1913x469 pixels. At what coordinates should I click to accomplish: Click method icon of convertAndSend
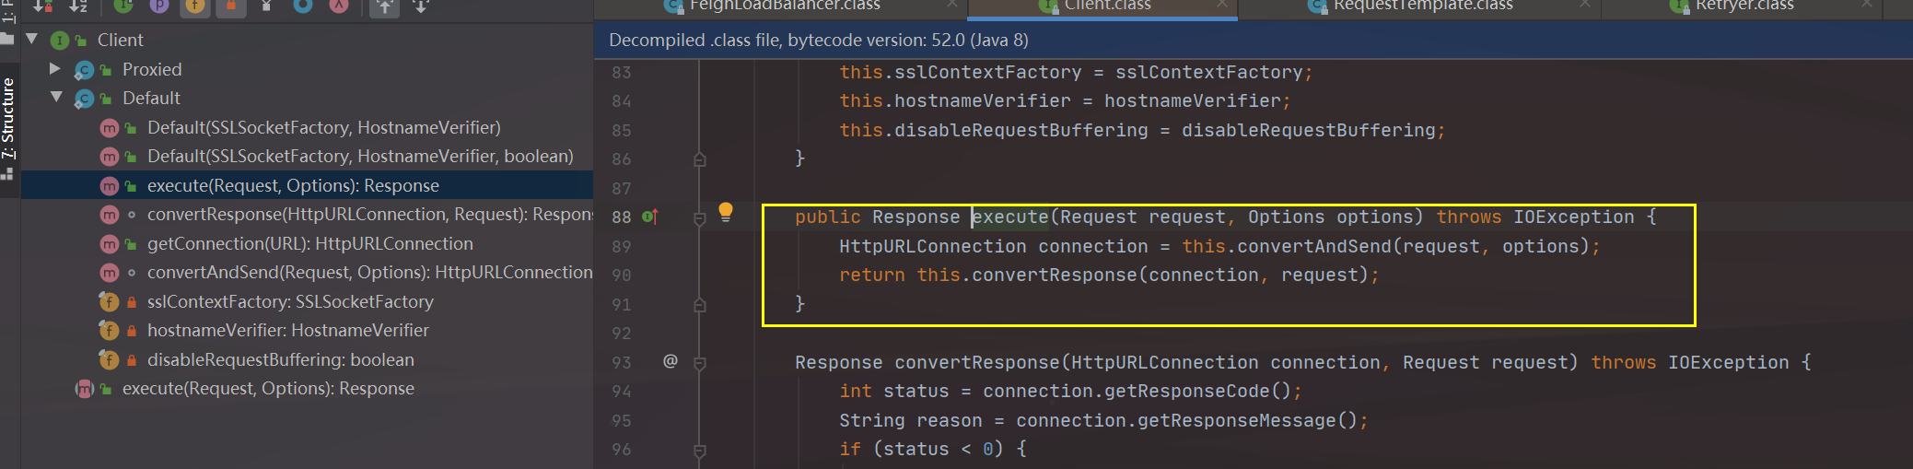(109, 273)
